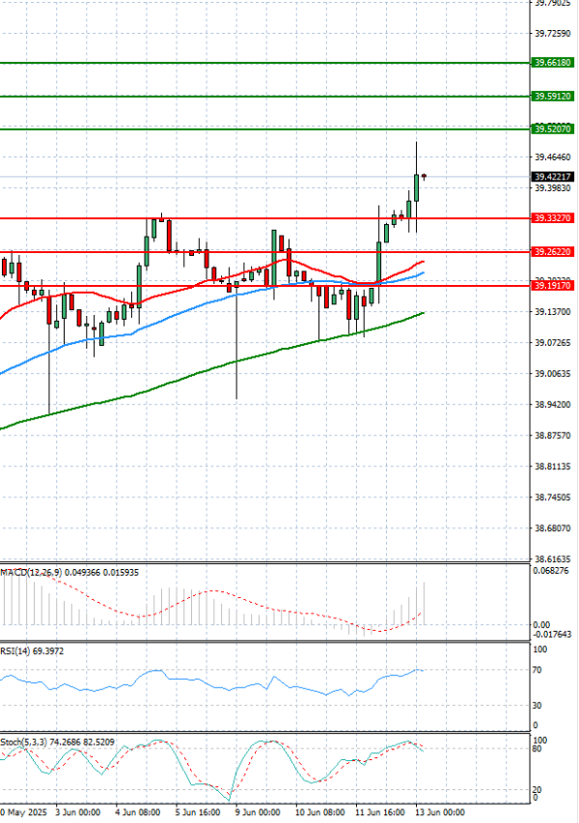Click the 39.39830 price axis value

tap(553, 188)
